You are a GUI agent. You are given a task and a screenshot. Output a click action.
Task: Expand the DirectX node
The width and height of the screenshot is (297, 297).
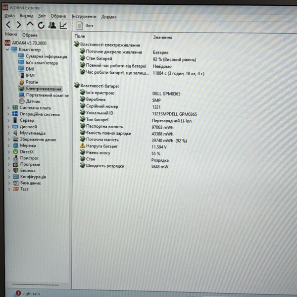point(9,152)
